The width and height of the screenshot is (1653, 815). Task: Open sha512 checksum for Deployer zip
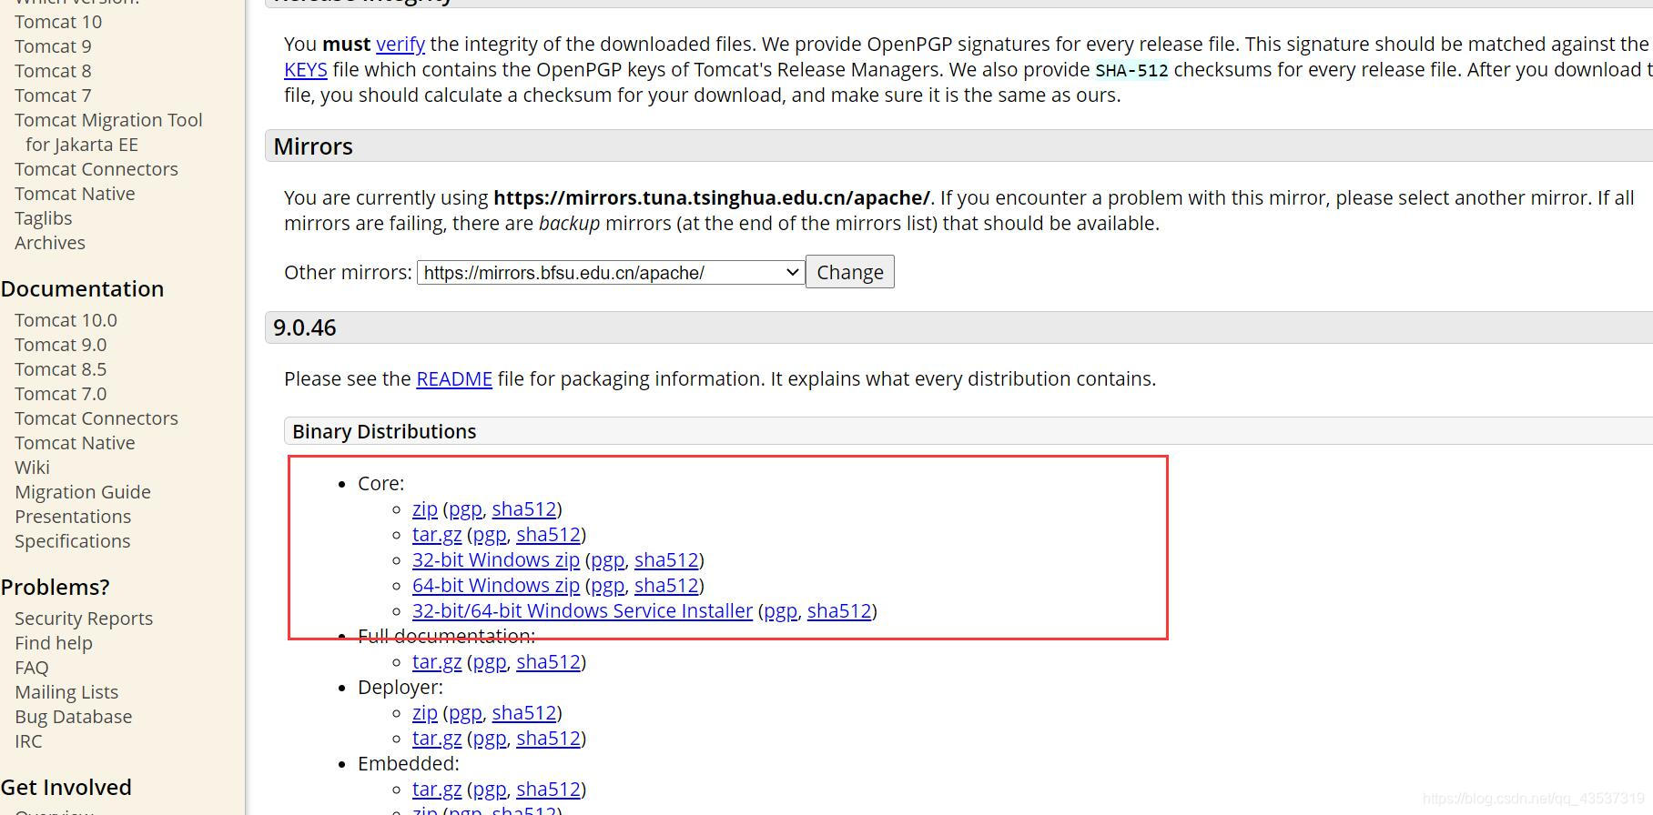click(524, 713)
